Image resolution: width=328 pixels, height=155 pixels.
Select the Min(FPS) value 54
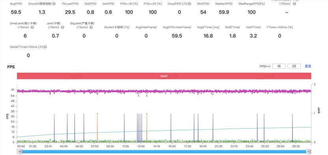[203, 12]
